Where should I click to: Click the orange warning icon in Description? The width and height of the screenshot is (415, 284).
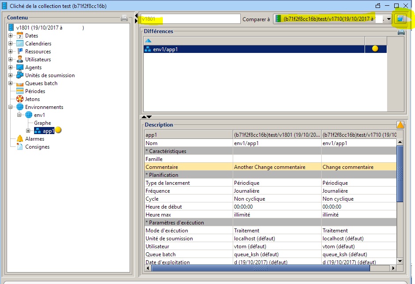[400, 125]
